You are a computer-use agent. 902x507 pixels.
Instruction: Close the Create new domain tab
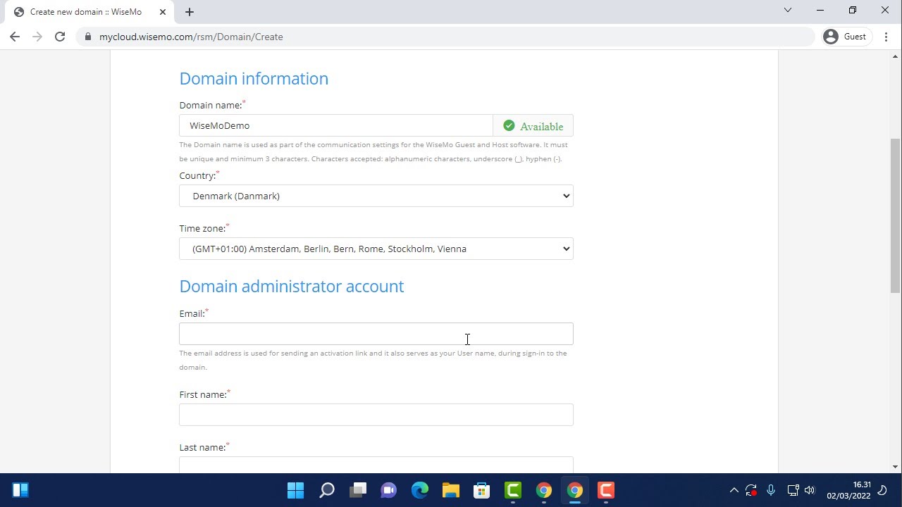click(x=162, y=12)
